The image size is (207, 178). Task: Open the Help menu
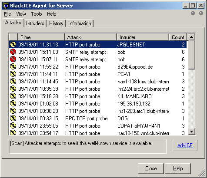tap(52, 14)
